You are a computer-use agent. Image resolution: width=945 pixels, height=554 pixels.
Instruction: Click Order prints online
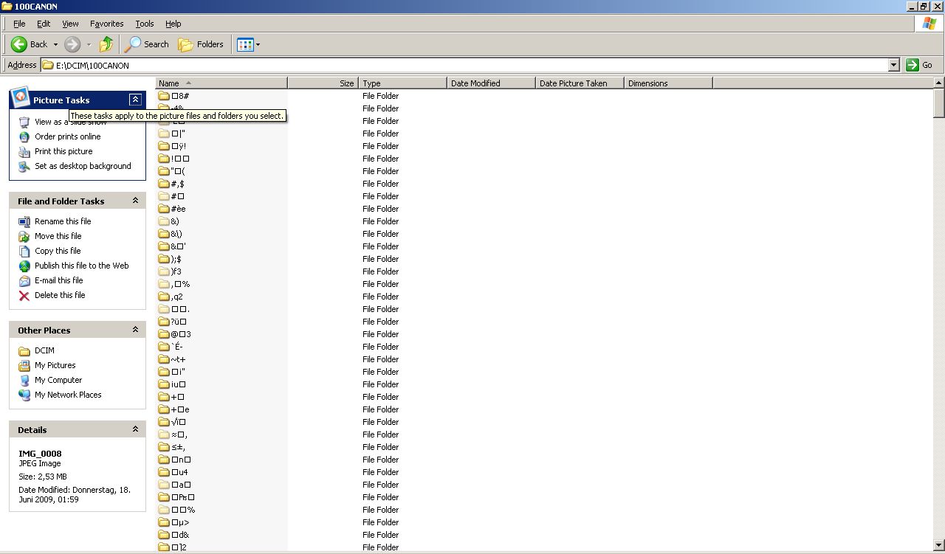(x=68, y=136)
